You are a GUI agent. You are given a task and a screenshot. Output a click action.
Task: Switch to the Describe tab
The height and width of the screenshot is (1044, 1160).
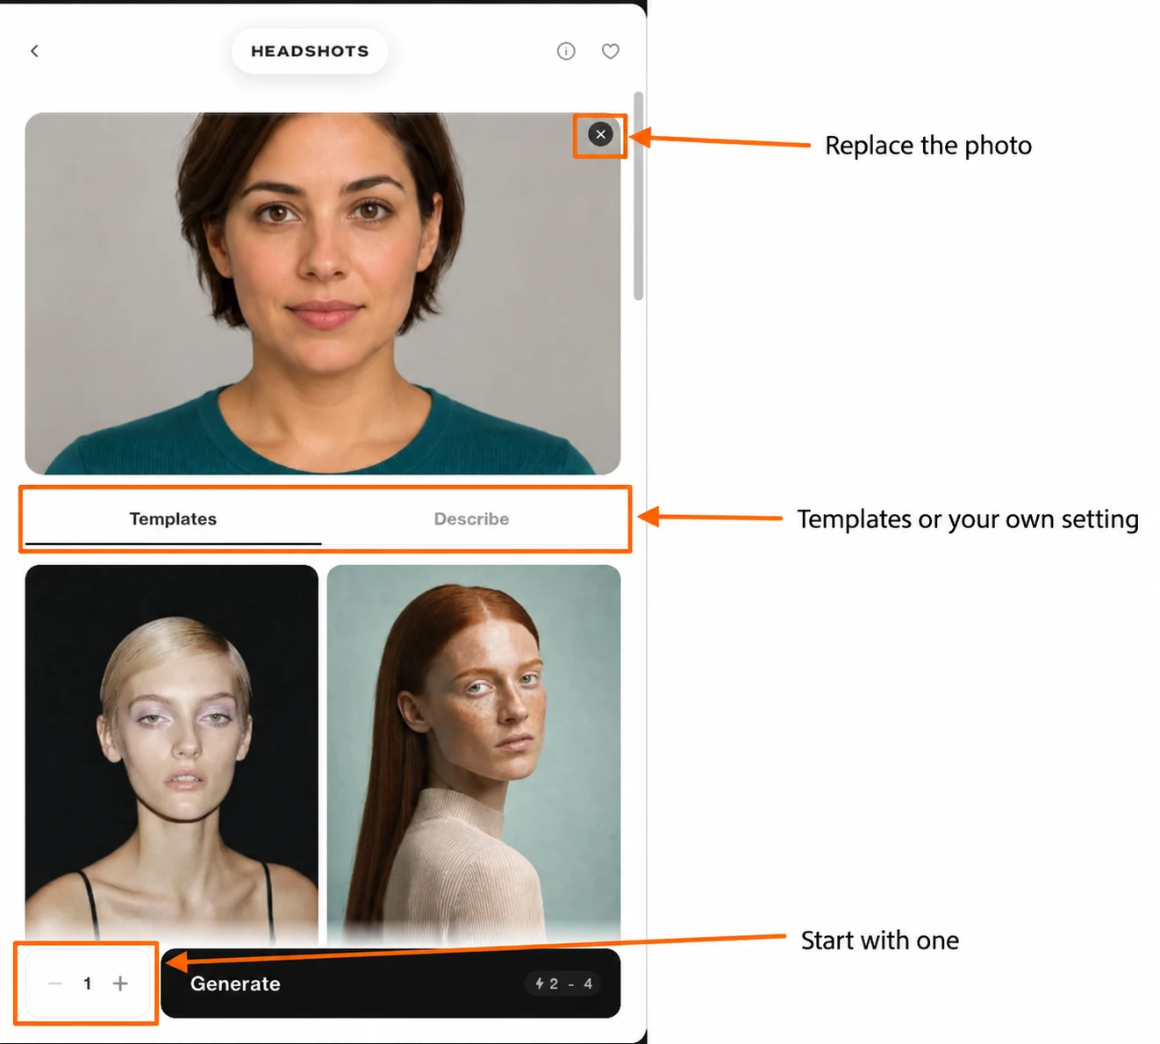point(471,519)
